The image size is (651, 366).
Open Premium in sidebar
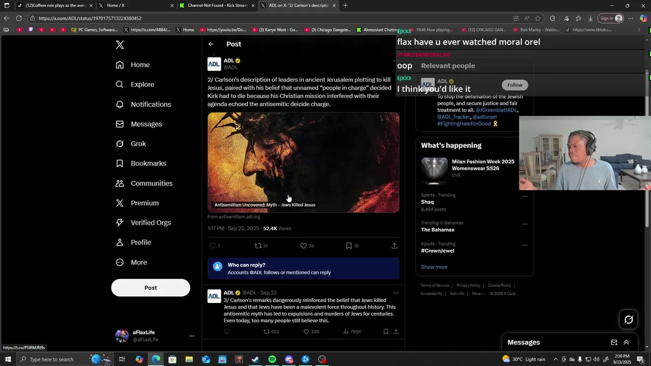pyautogui.click(x=137, y=203)
